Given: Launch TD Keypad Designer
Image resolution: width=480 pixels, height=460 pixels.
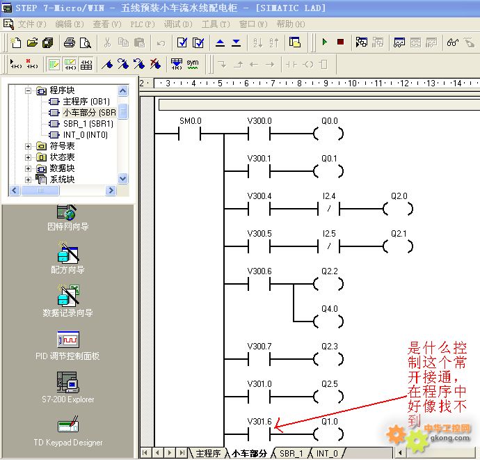Looking at the screenshot, I should click(68, 431).
